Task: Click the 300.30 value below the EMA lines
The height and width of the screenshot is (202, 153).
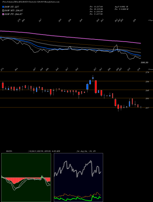Action: tap(144, 62)
